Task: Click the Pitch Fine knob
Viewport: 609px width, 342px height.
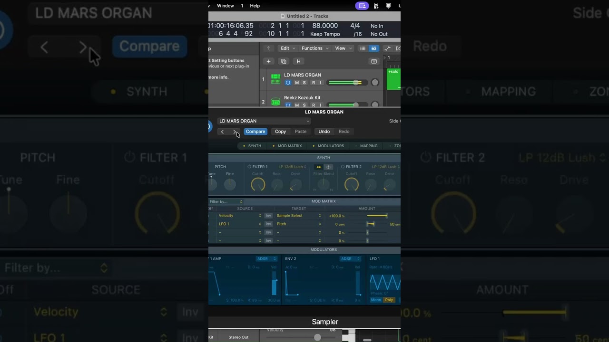Action: point(230,185)
